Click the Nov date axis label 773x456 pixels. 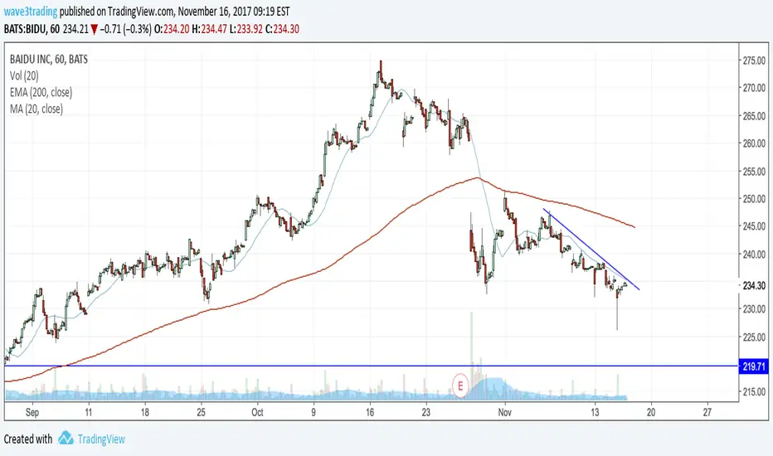click(x=504, y=412)
